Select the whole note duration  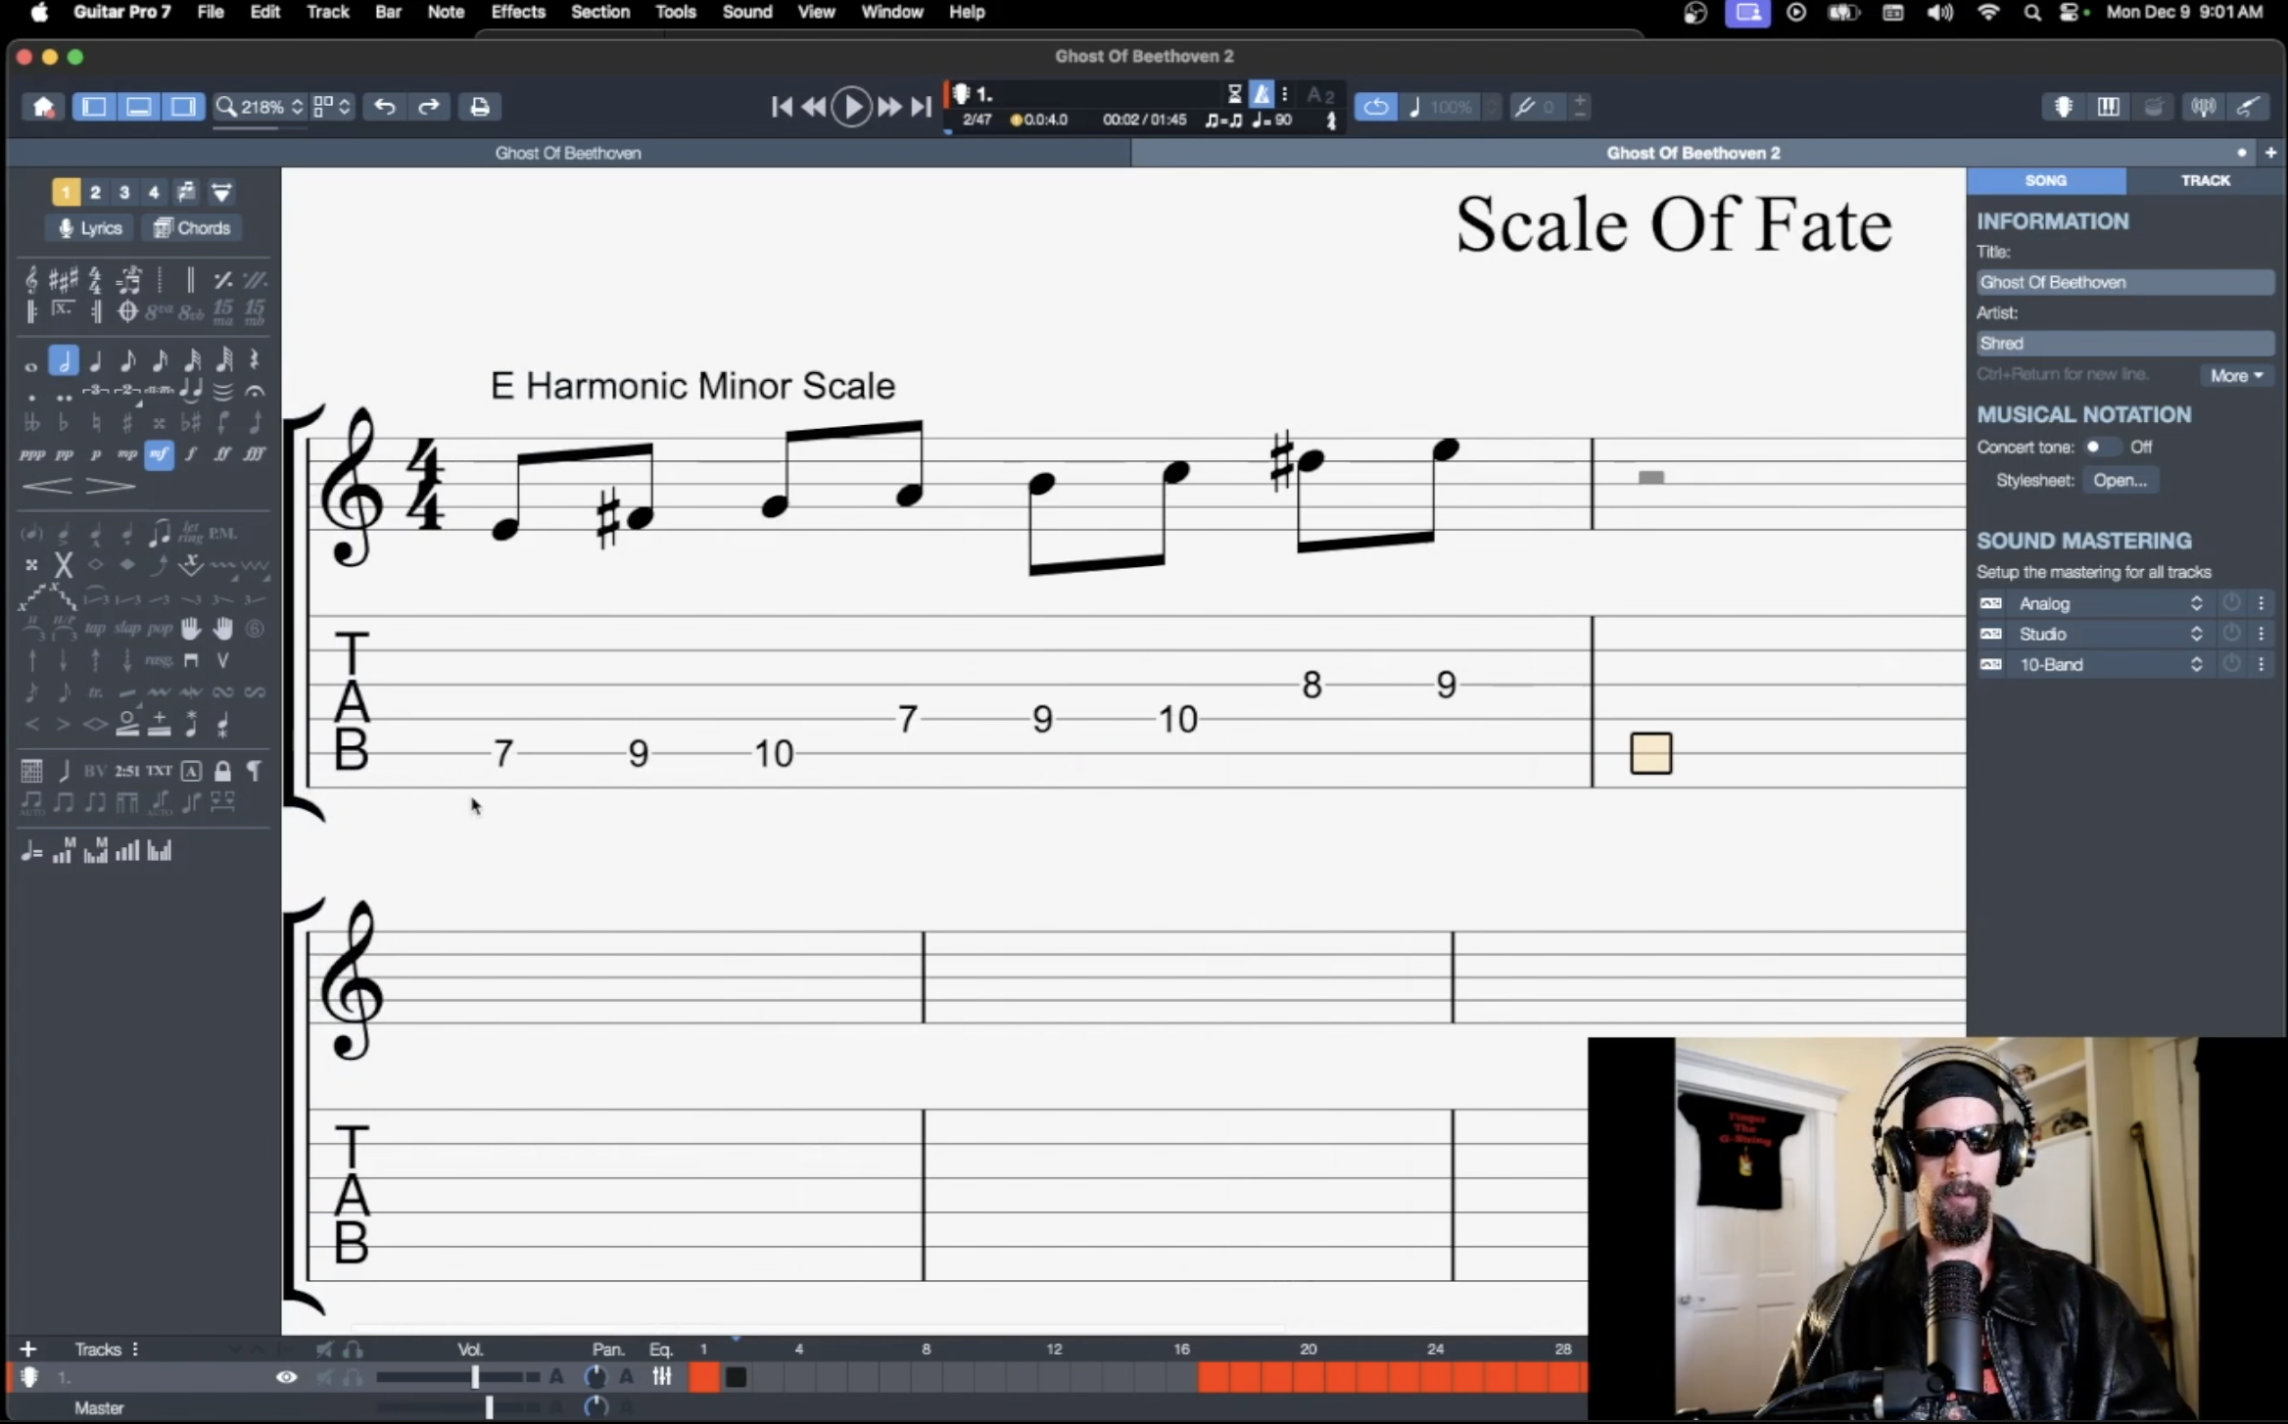coord(31,364)
